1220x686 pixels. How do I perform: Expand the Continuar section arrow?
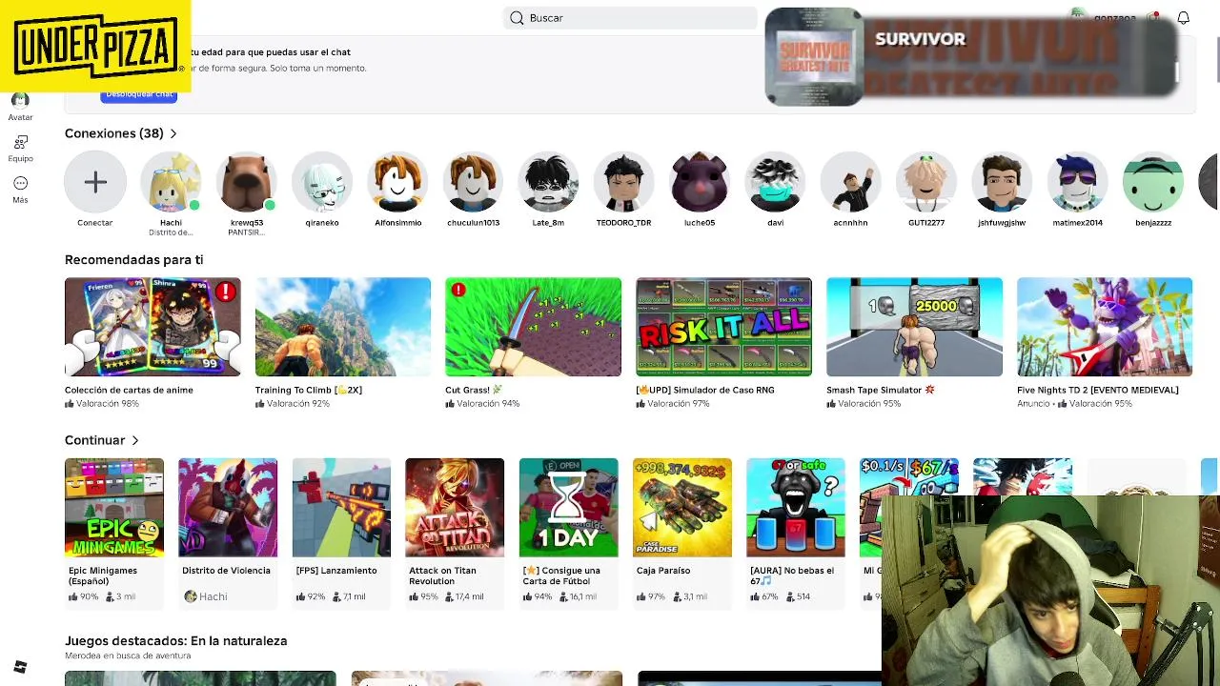[x=135, y=440]
